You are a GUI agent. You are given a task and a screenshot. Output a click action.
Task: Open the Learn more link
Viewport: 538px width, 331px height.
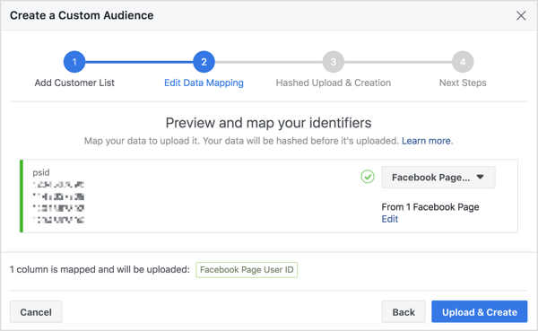426,141
